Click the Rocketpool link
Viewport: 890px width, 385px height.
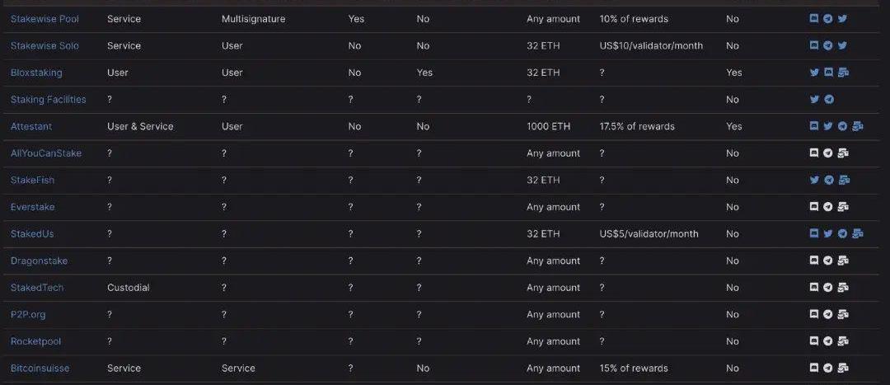pyautogui.click(x=35, y=341)
